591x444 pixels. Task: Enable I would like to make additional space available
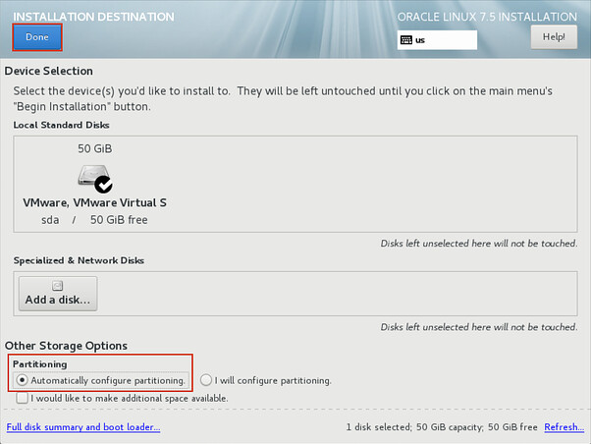[122, 399]
